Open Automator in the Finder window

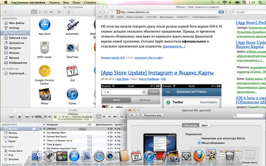click(x=72, y=25)
